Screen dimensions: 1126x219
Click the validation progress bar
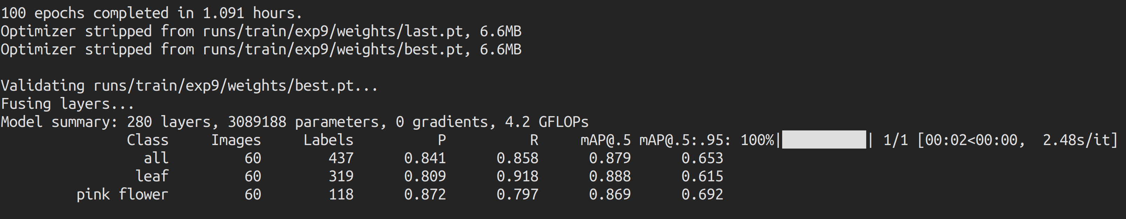[x=823, y=140]
